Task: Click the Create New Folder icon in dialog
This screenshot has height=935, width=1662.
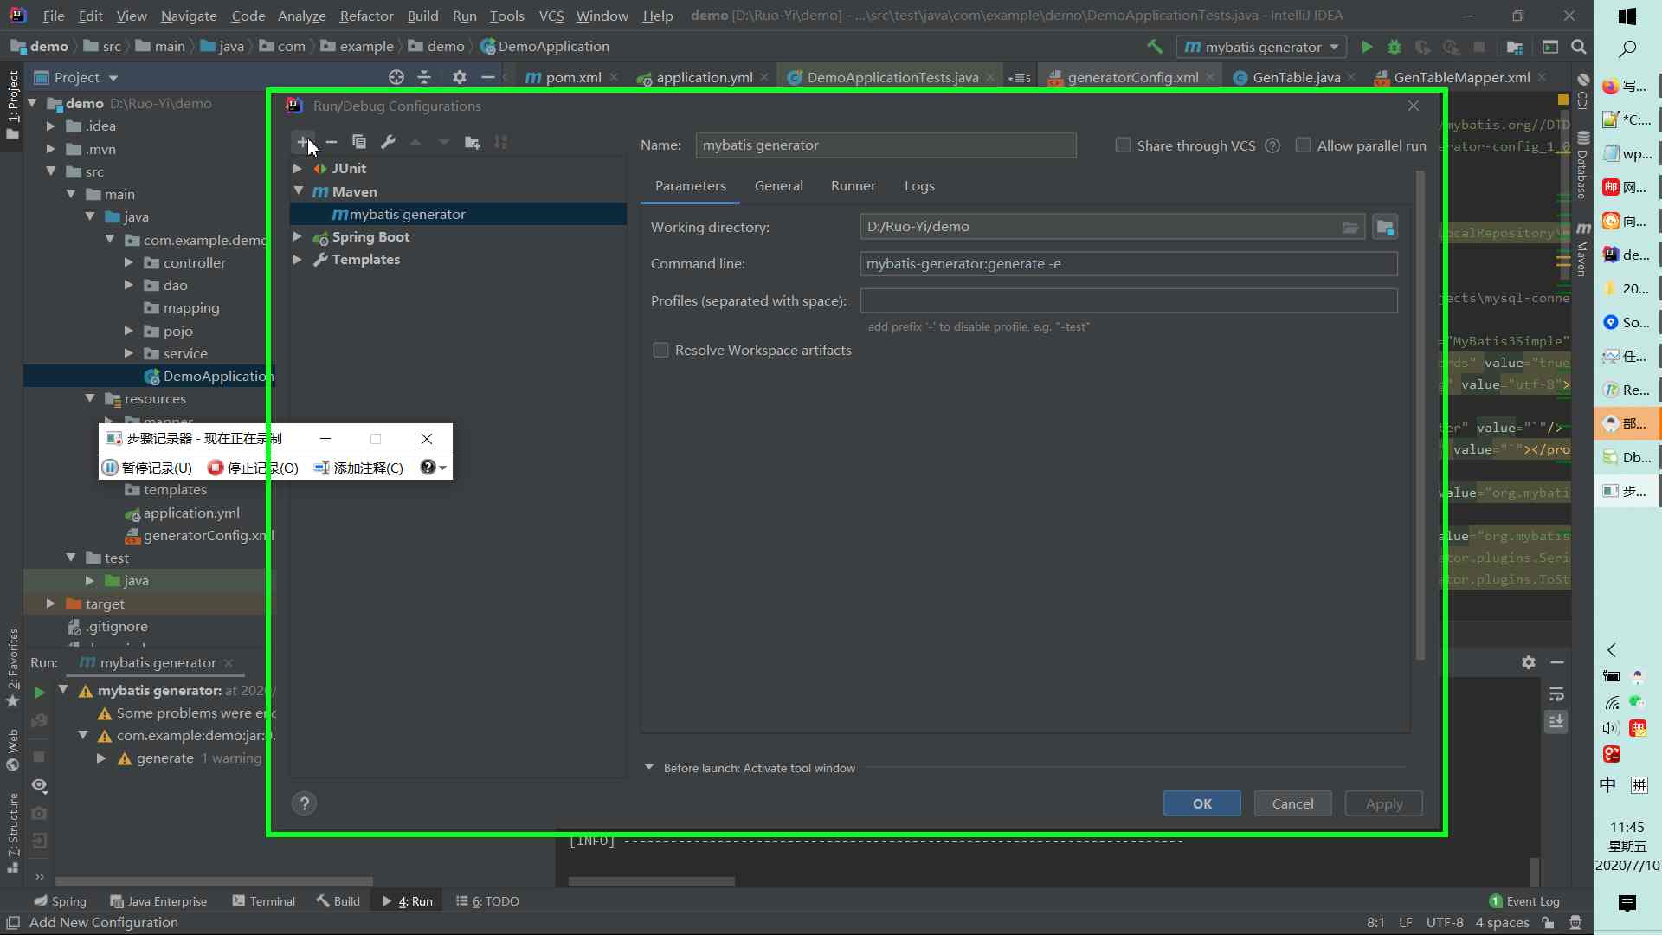Action: tap(472, 142)
